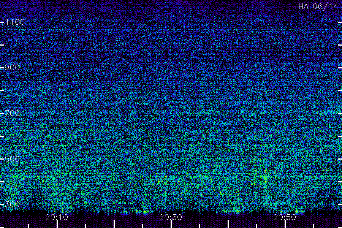Click the 700 frequency axis label

pyautogui.click(x=12, y=113)
